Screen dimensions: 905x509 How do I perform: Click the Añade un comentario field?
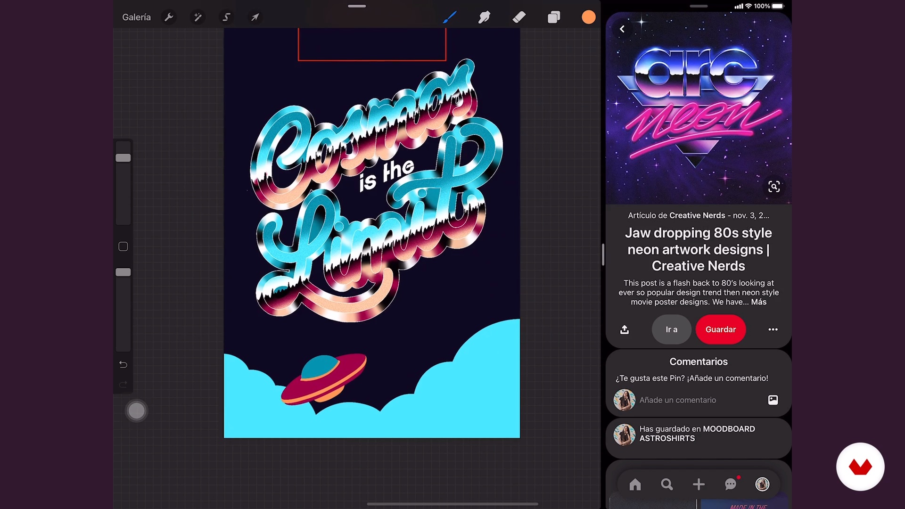698,400
